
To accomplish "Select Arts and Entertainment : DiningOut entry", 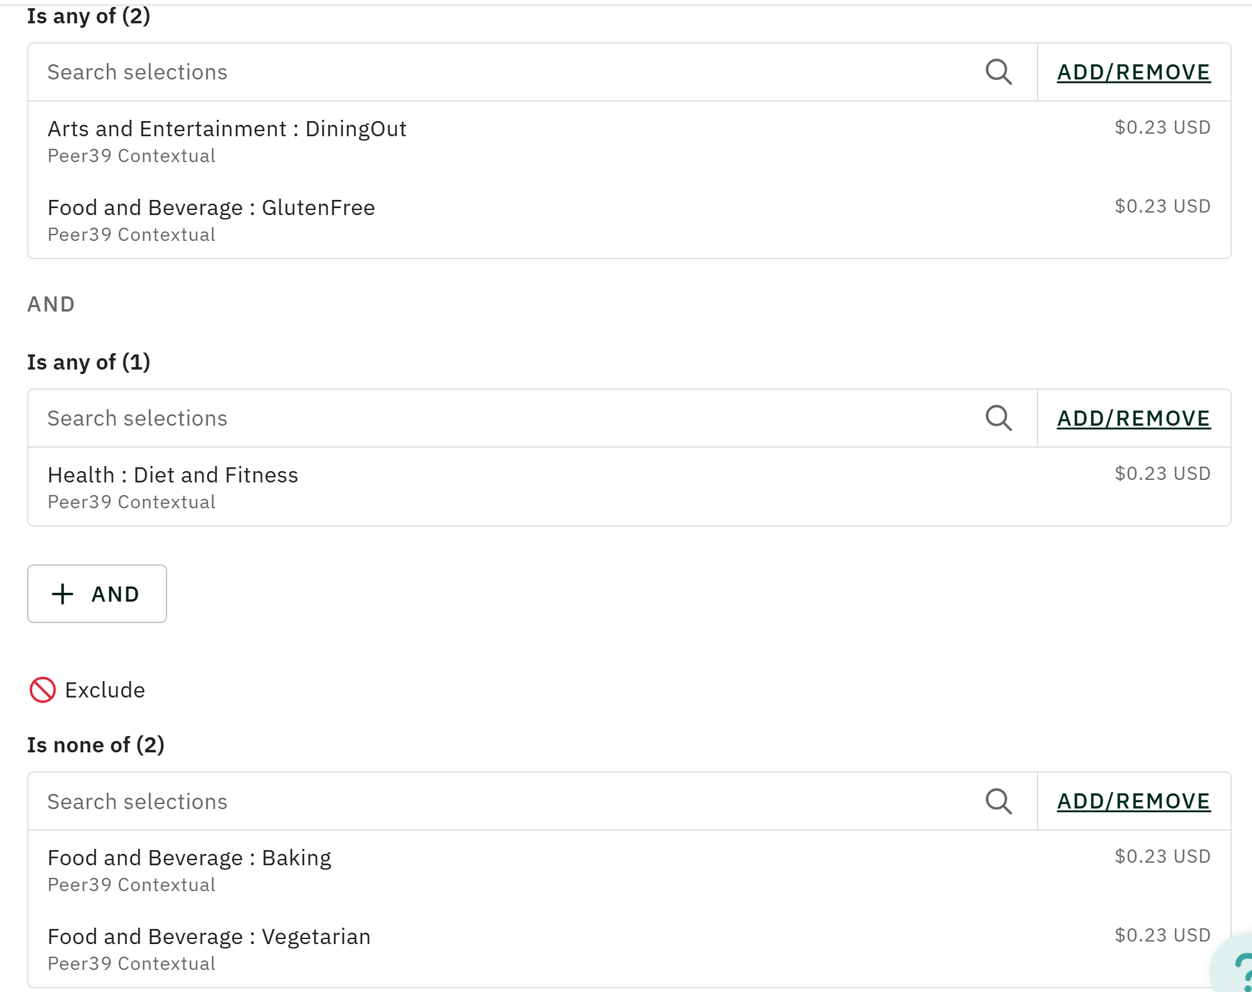I will 227,129.
